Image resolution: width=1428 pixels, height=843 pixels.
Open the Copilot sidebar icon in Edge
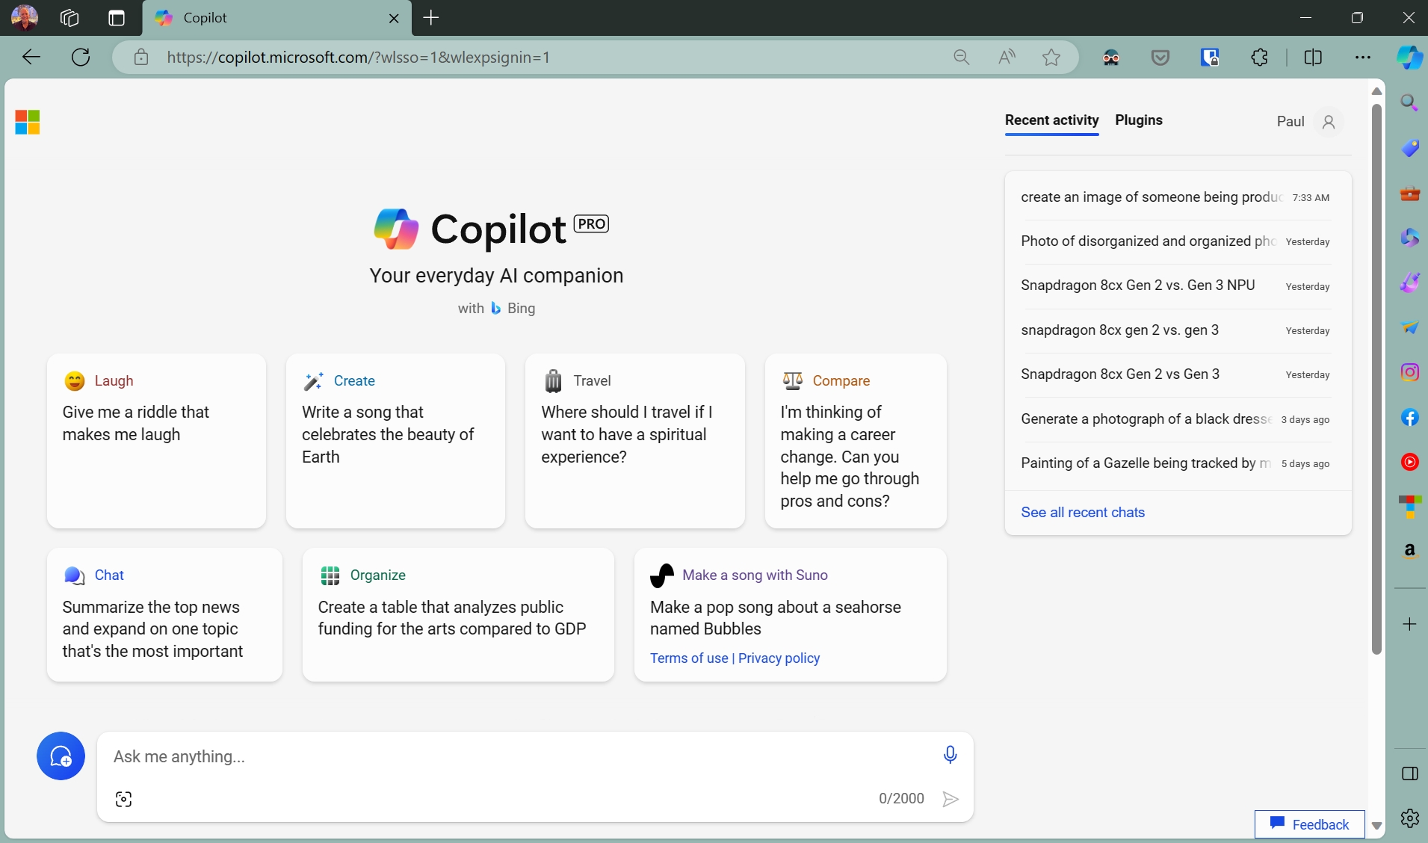tap(1409, 58)
